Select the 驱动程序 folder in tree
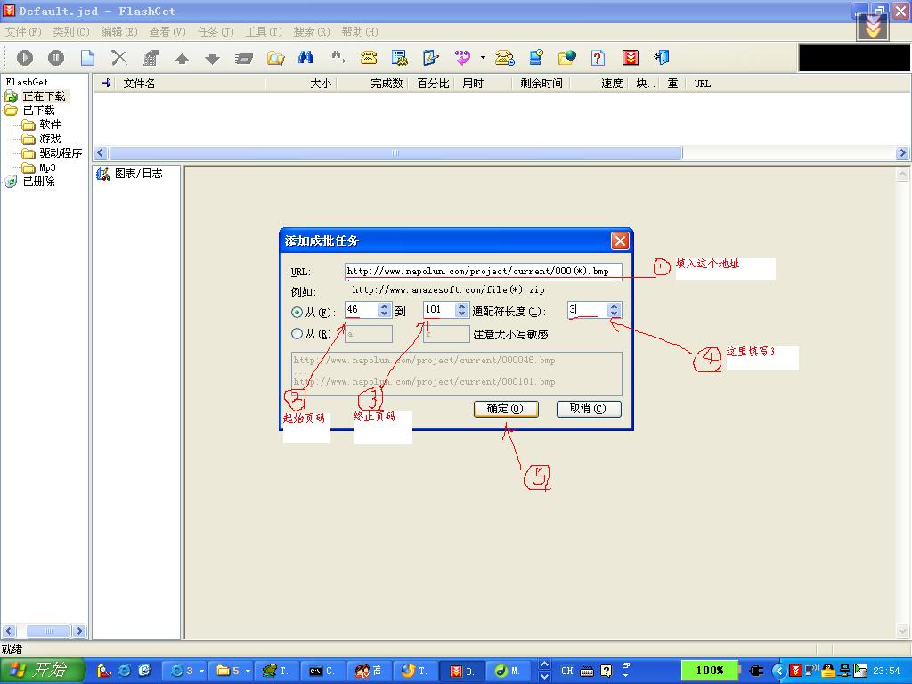Viewport: 912px width, 684px height. point(61,153)
